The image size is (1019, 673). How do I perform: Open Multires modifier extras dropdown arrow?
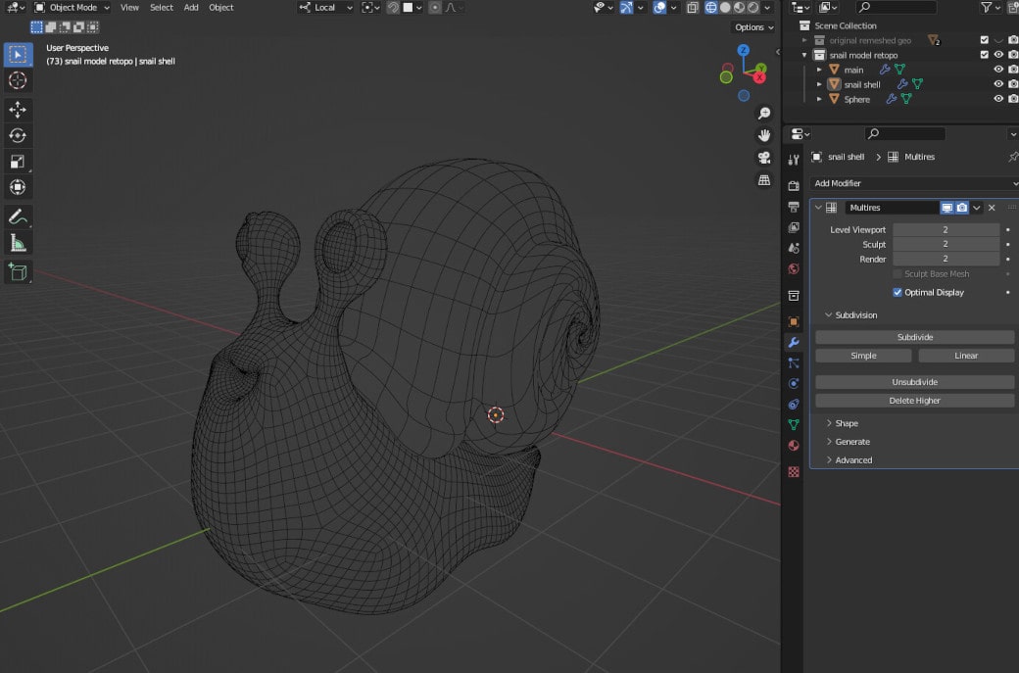point(977,208)
